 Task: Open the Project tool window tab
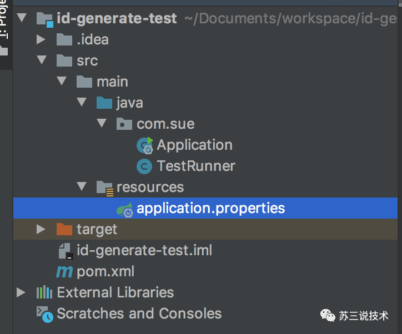(x=4, y=22)
